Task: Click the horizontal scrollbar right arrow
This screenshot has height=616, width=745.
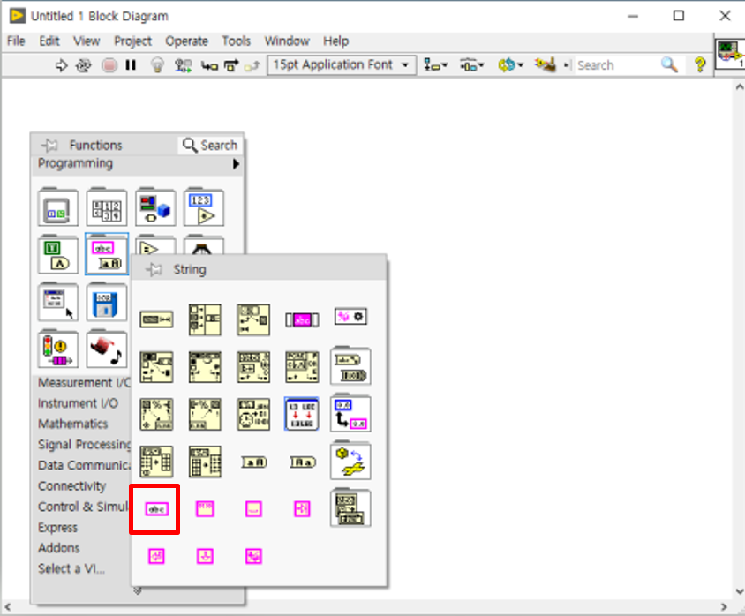Action: click(724, 607)
